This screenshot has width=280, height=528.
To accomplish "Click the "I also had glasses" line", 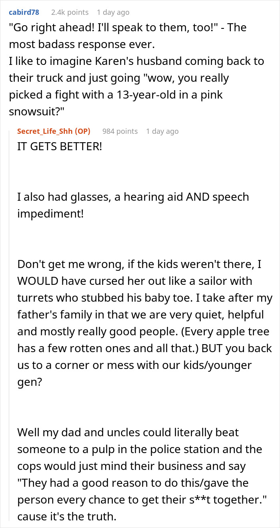I will point(133,197).
